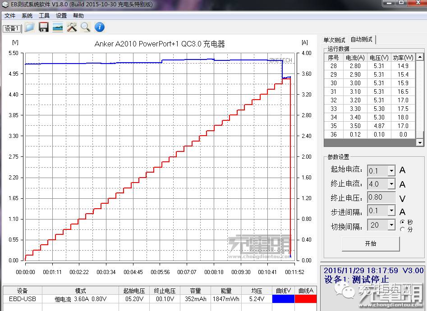Screen dimensions: 427x311
Task: Select the 设备1 device tab
Action: point(12,28)
